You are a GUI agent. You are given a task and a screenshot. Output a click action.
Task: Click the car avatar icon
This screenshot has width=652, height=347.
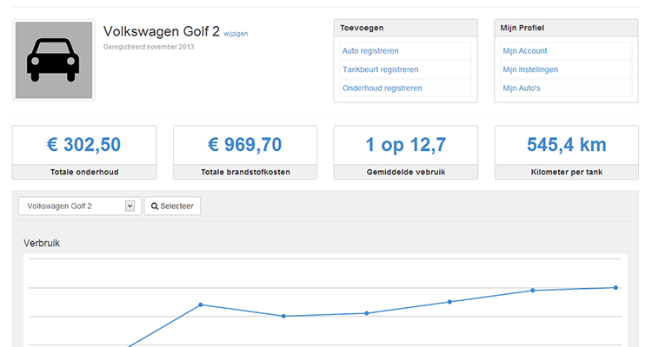click(54, 61)
